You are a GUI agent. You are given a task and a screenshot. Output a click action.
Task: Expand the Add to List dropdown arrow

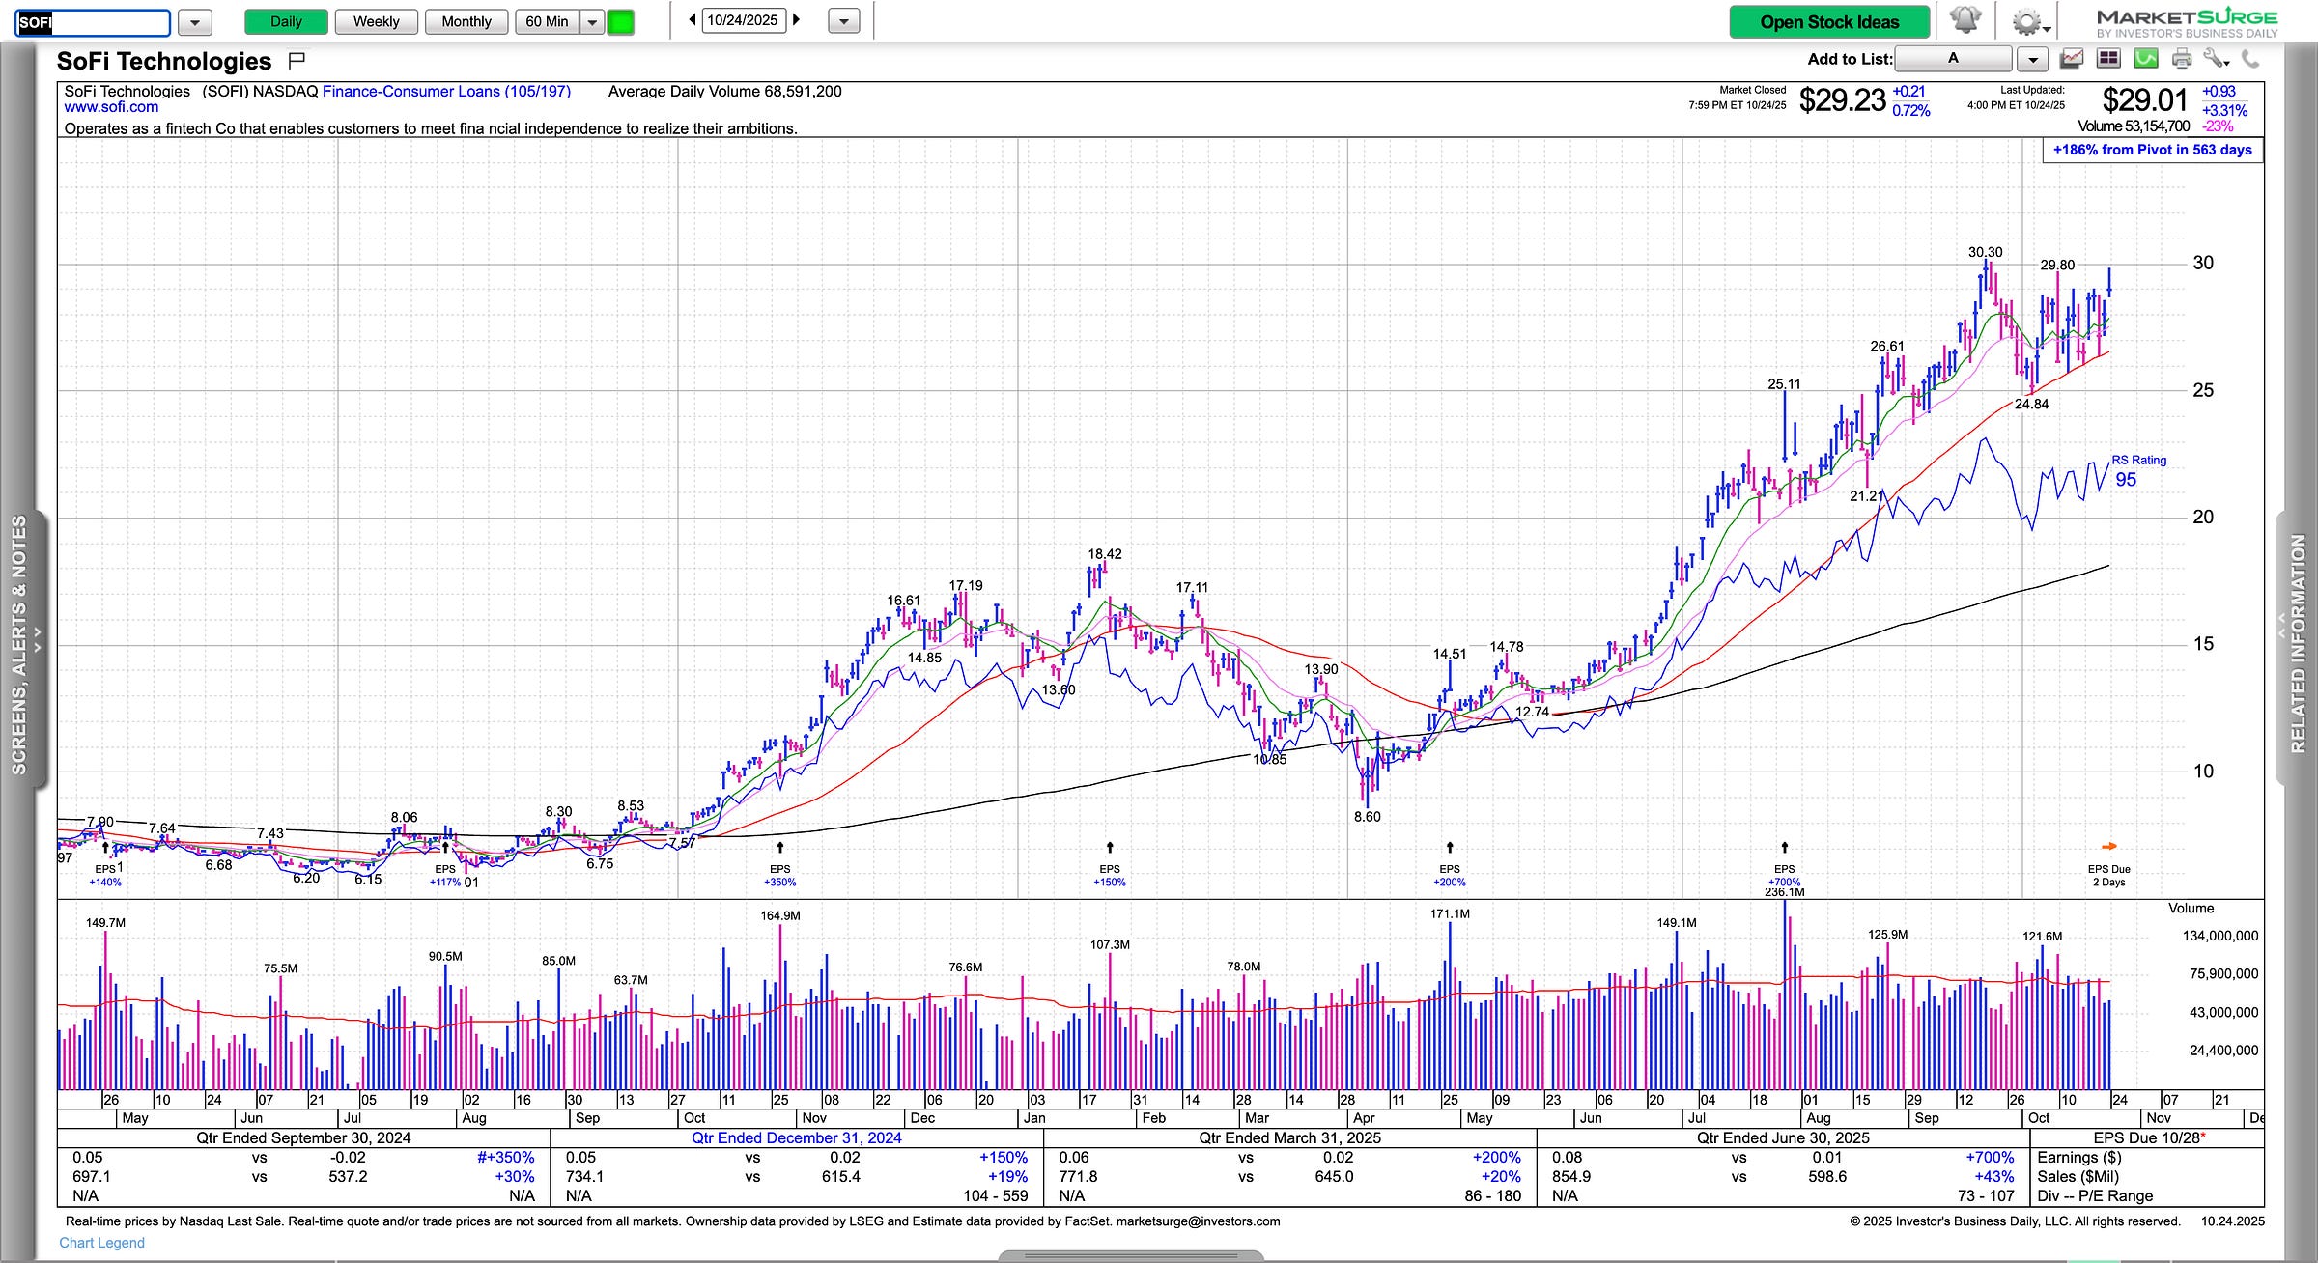click(x=2032, y=60)
